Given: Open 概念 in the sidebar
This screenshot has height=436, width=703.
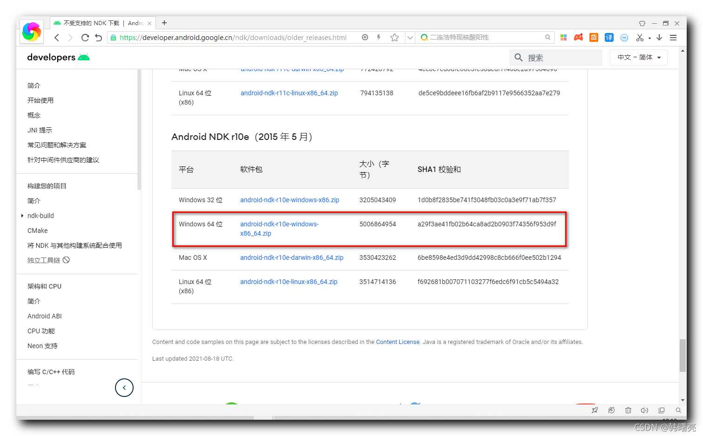Looking at the screenshot, I should pyautogui.click(x=34, y=115).
